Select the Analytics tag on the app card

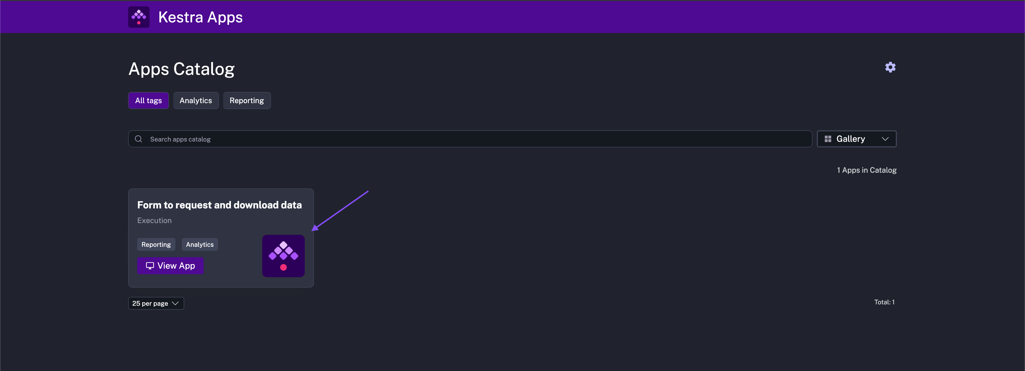[199, 244]
